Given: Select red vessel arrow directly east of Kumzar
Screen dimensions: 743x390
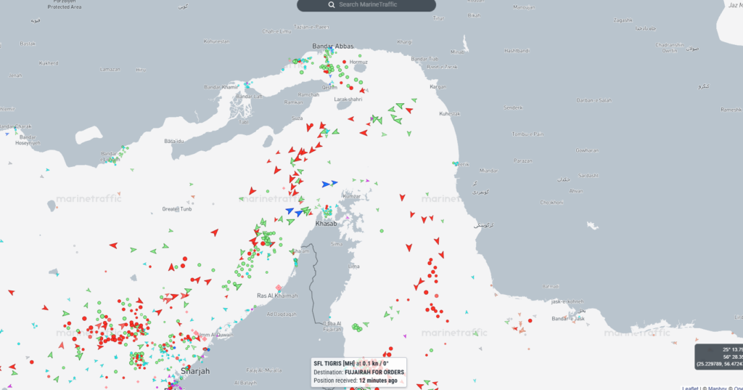Looking at the screenshot, I should point(402,197).
